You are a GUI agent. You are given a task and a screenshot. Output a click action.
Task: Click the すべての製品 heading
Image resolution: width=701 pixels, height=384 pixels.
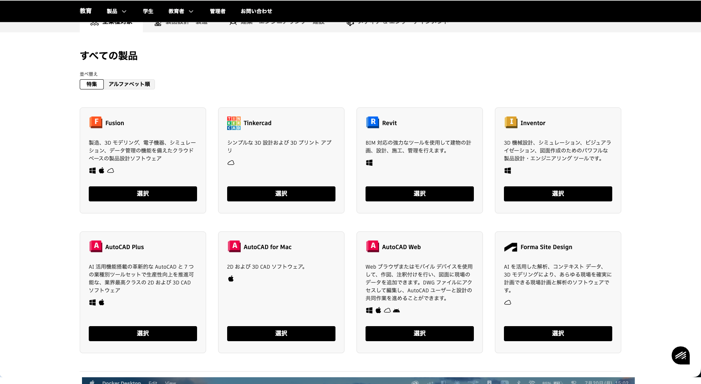click(x=109, y=56)
